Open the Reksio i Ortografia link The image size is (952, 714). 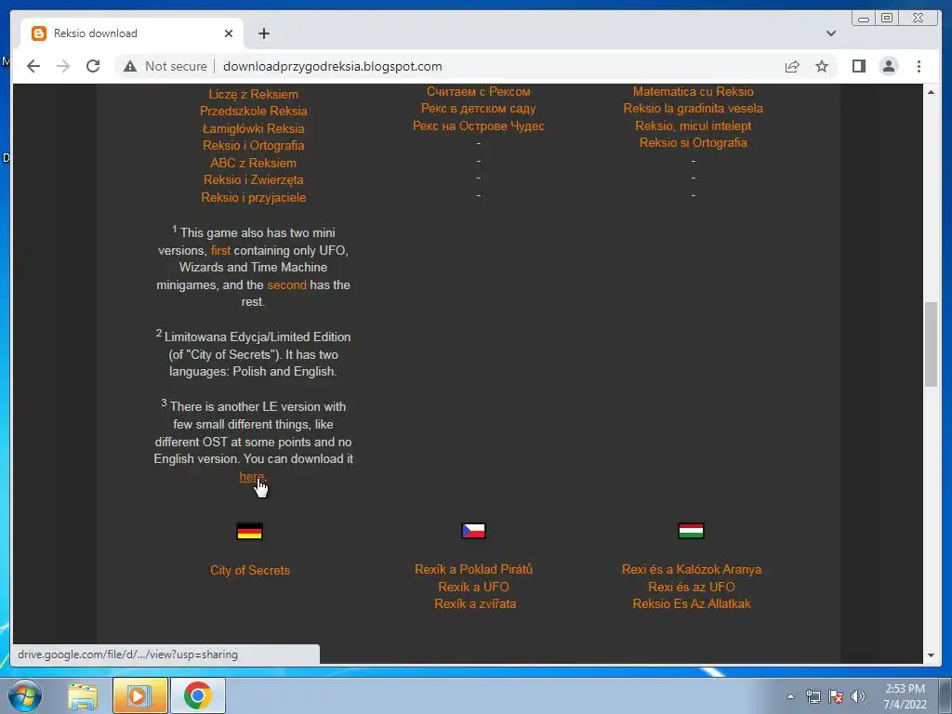[x=253, y=146]
